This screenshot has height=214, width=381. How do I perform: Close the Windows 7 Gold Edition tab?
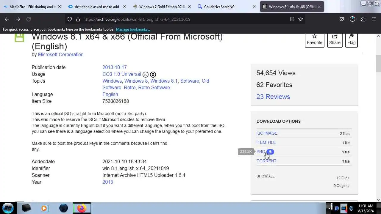point(189,7)
